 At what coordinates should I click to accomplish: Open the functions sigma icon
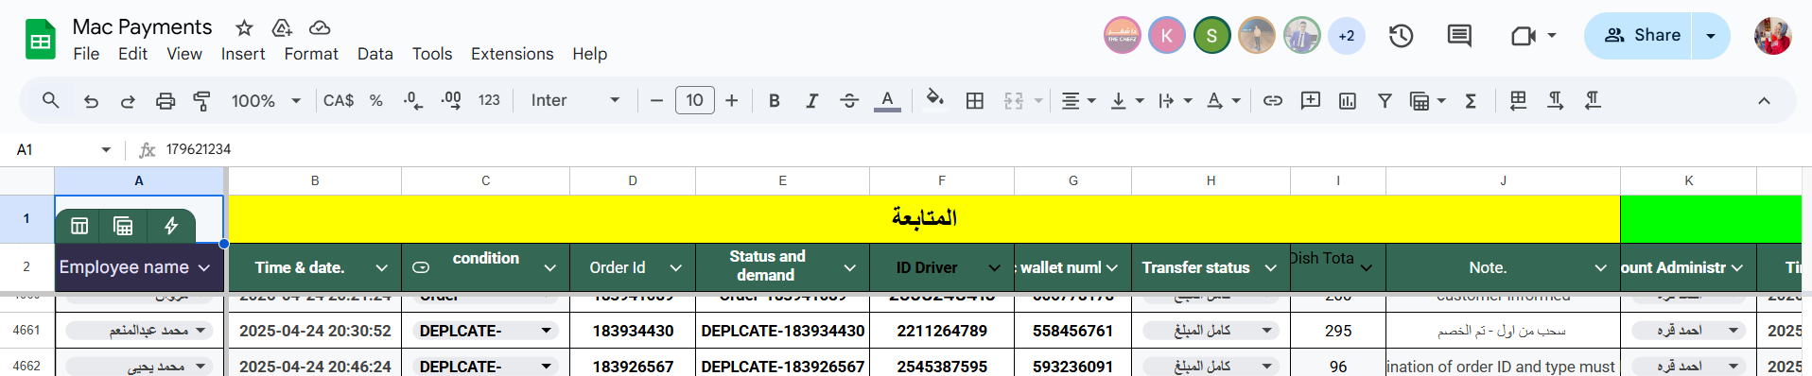click(x=1471, y=100)
